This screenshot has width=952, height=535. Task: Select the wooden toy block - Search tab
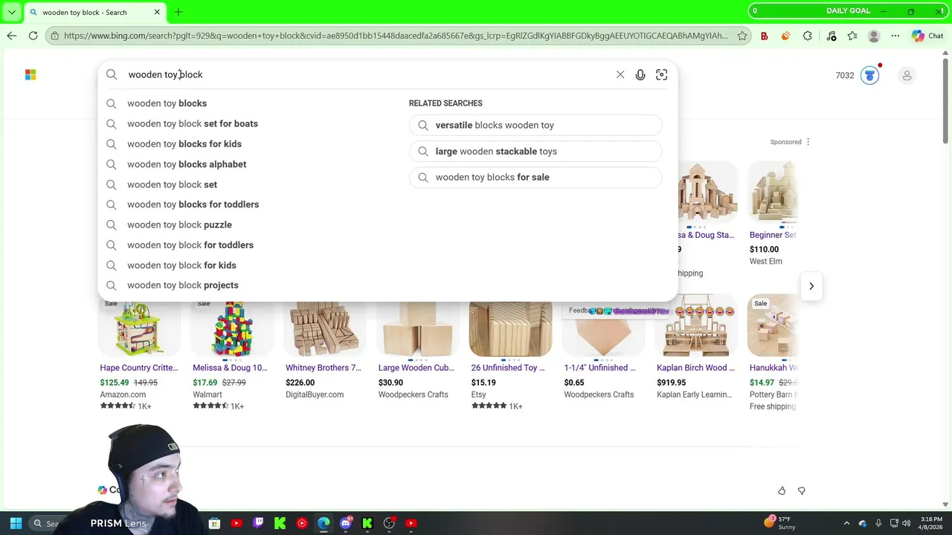click(x=95, y=12)
